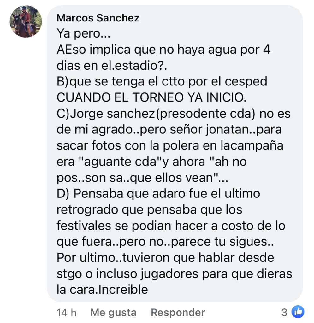Click the Marcos Sanchez name link
314x323 pixels.
pos(98,18)
